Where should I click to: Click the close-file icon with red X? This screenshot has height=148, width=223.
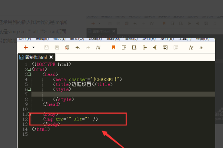coord(67,47)
